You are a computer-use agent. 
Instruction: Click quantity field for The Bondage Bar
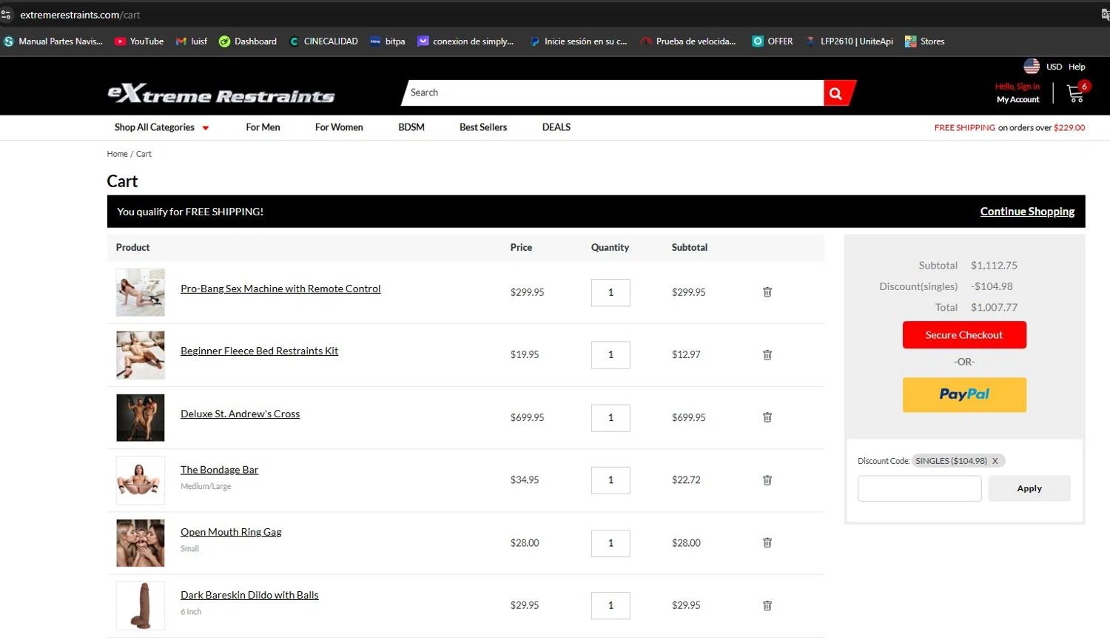click(610, 480)
